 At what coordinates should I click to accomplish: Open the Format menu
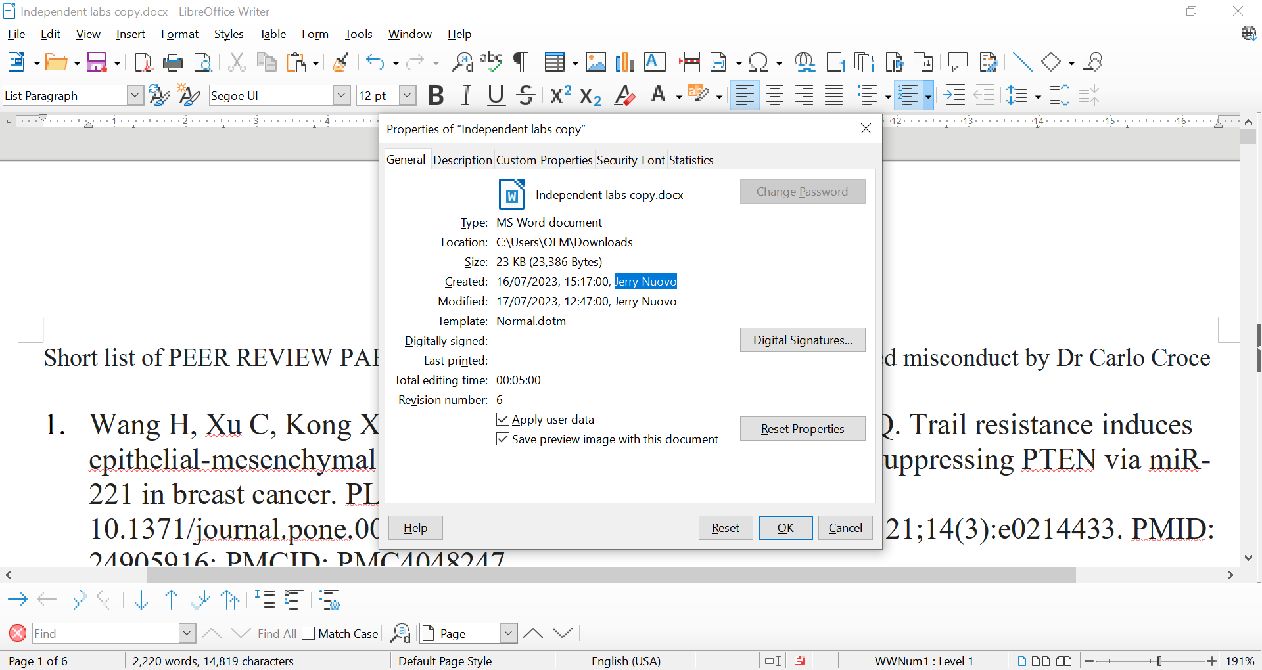[x=179, y=34]
